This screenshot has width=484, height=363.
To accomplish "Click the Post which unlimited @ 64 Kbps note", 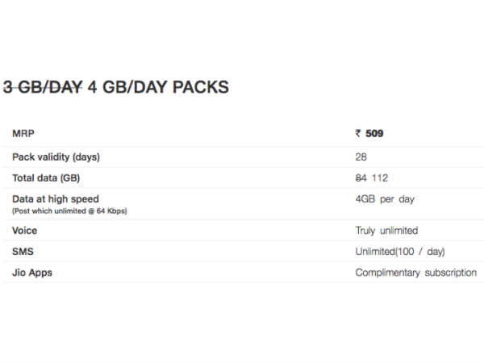I will tap(69, 211).
